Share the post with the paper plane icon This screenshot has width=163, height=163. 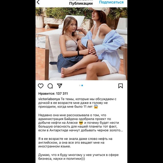(60, 86)
